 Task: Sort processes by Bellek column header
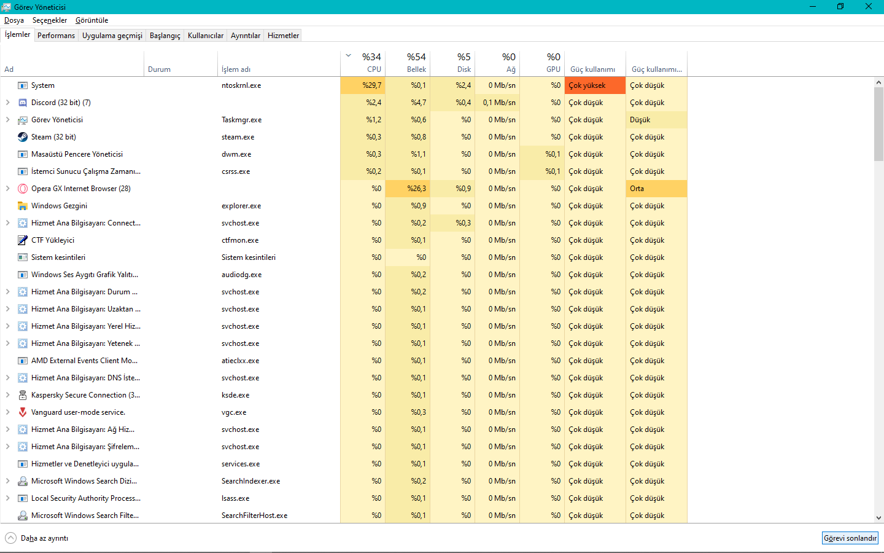[408, 63]
